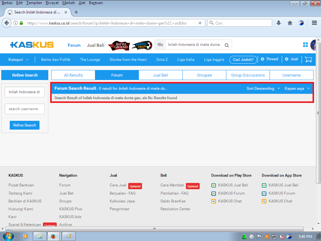Click the Firefox back arrow button
The width and height of the screenshot is (321, 241).
point(7,23)
